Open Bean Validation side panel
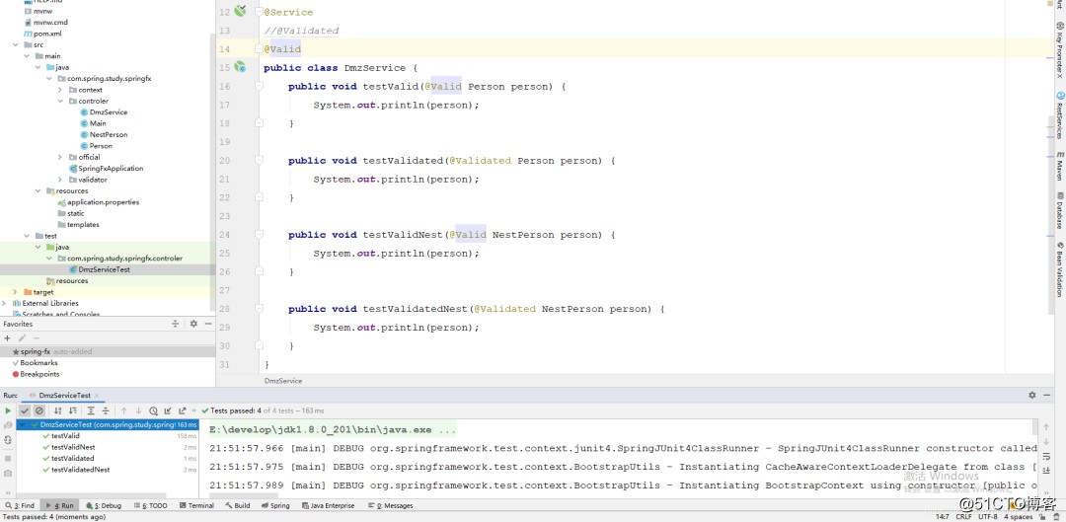This screenshot has height=522, width=1066. 1059,269
